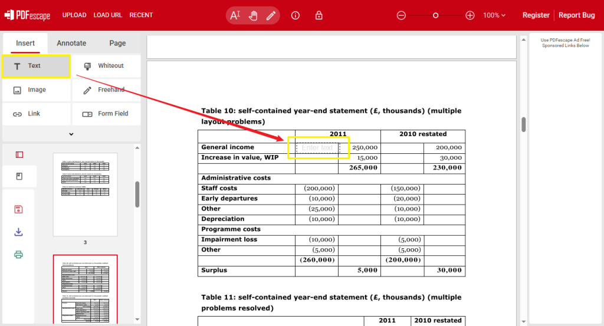
Task: Choose the Form Field tool
Action: (x=106, y=114)
